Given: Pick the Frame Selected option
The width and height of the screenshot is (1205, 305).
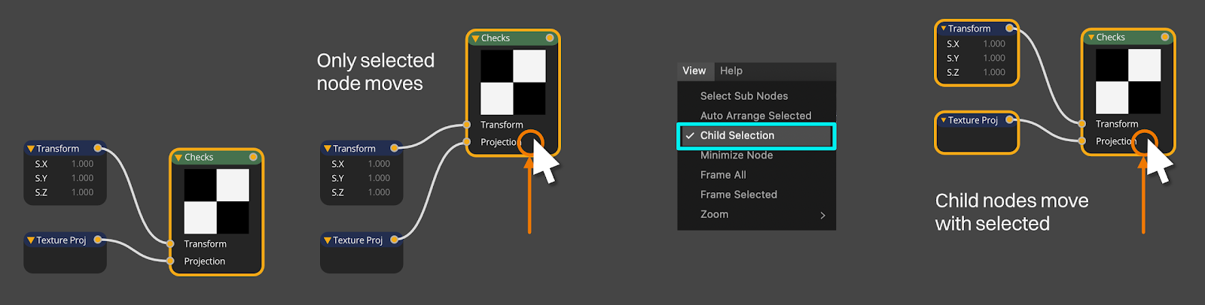Looking at the screenshot, I should point(738,195).
